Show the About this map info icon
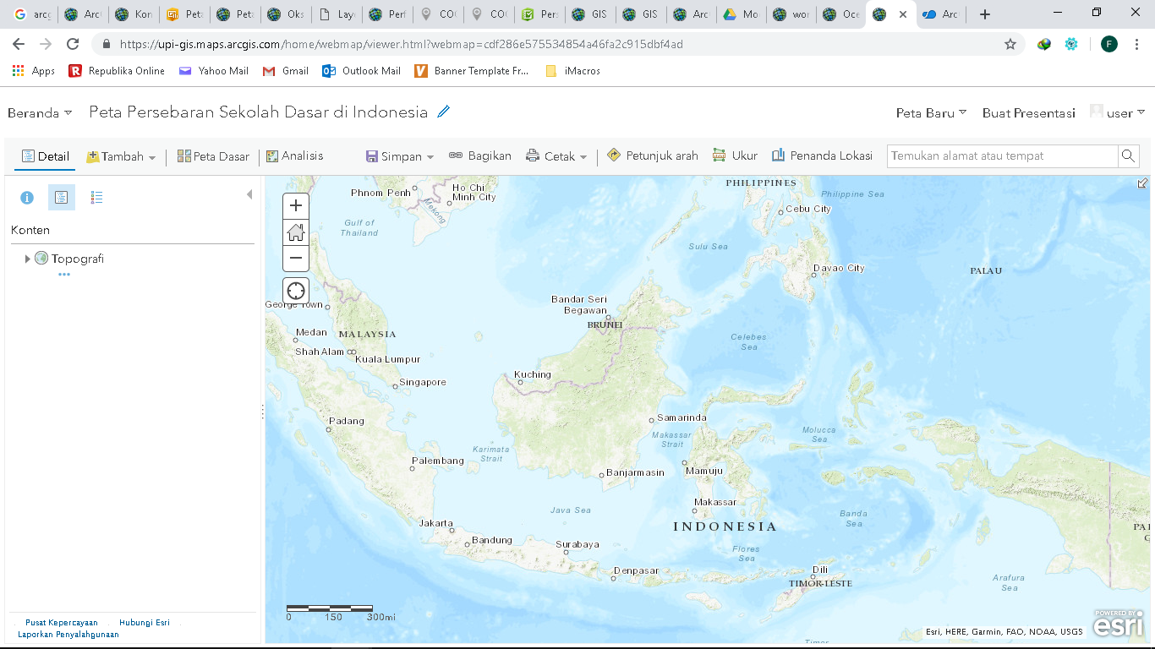 click(27, 197)
